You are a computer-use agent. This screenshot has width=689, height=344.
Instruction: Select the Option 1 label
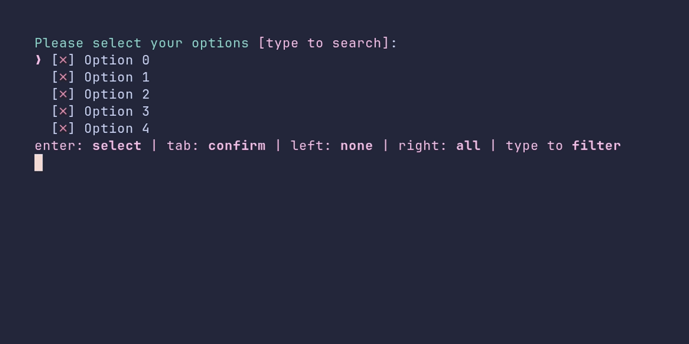click(x=117, y=77)
